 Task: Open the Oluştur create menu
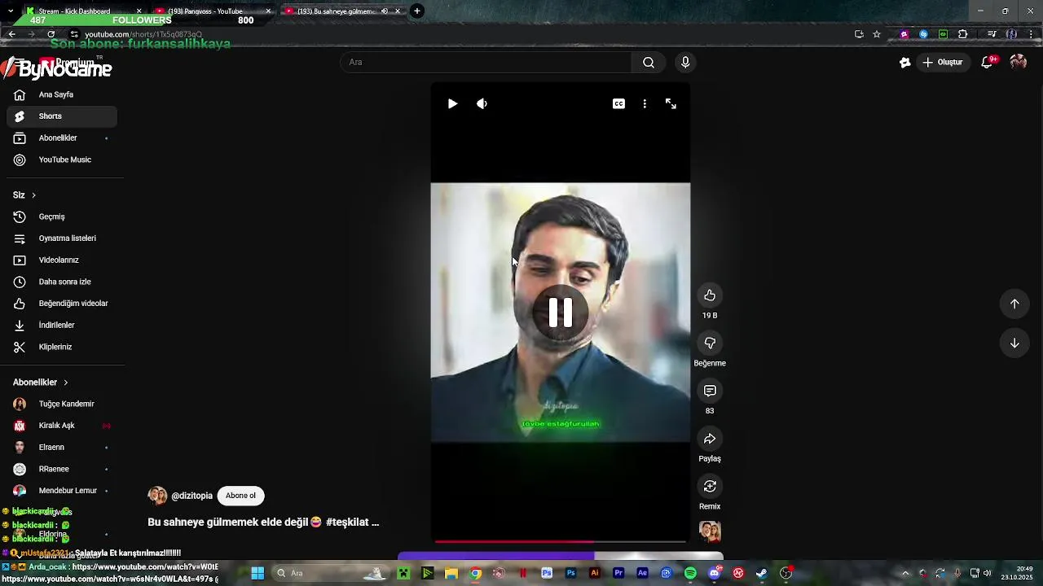click(943, 62)
